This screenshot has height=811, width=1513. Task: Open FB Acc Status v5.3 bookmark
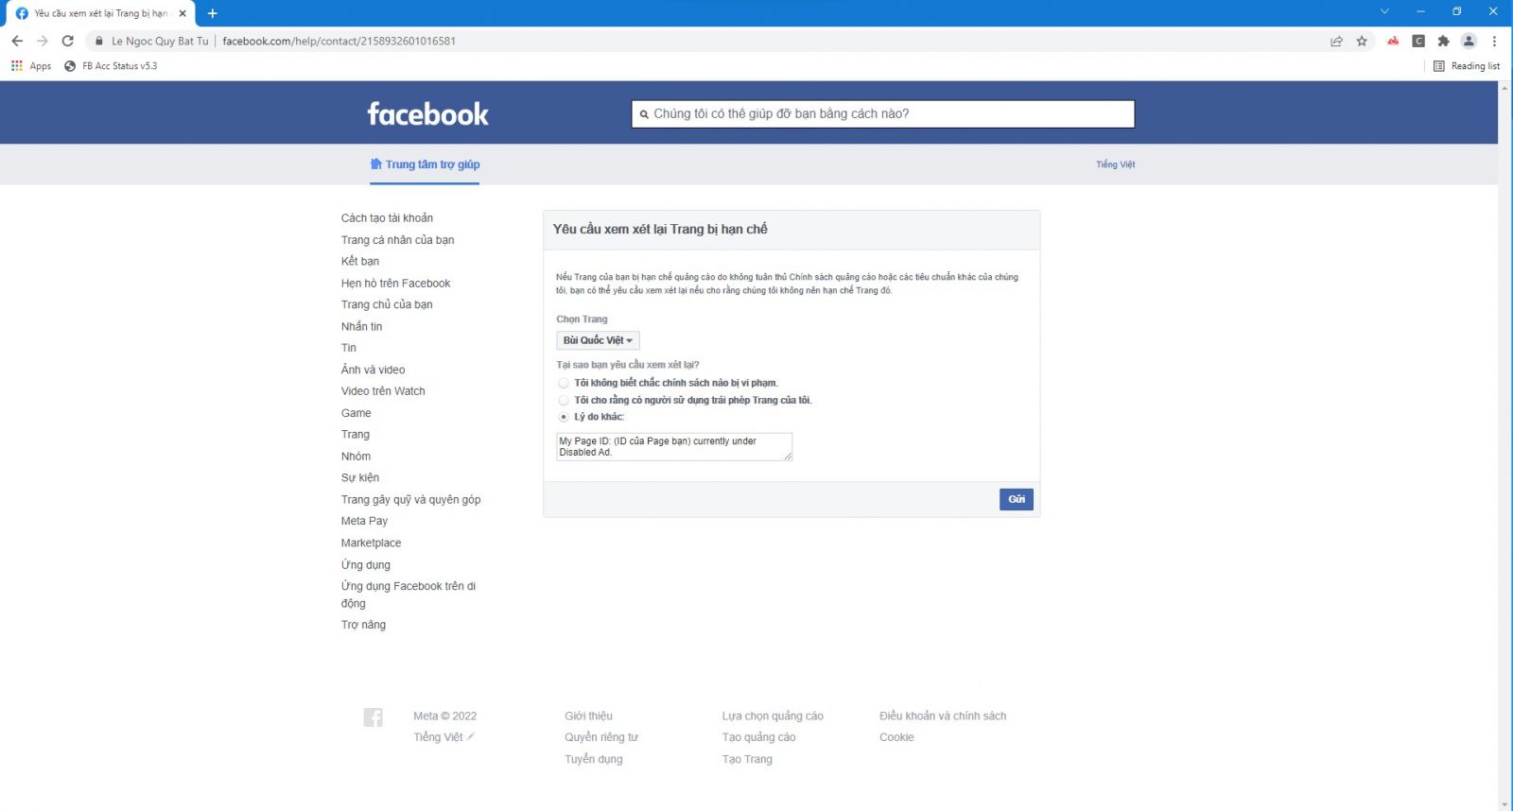point(111,66)
